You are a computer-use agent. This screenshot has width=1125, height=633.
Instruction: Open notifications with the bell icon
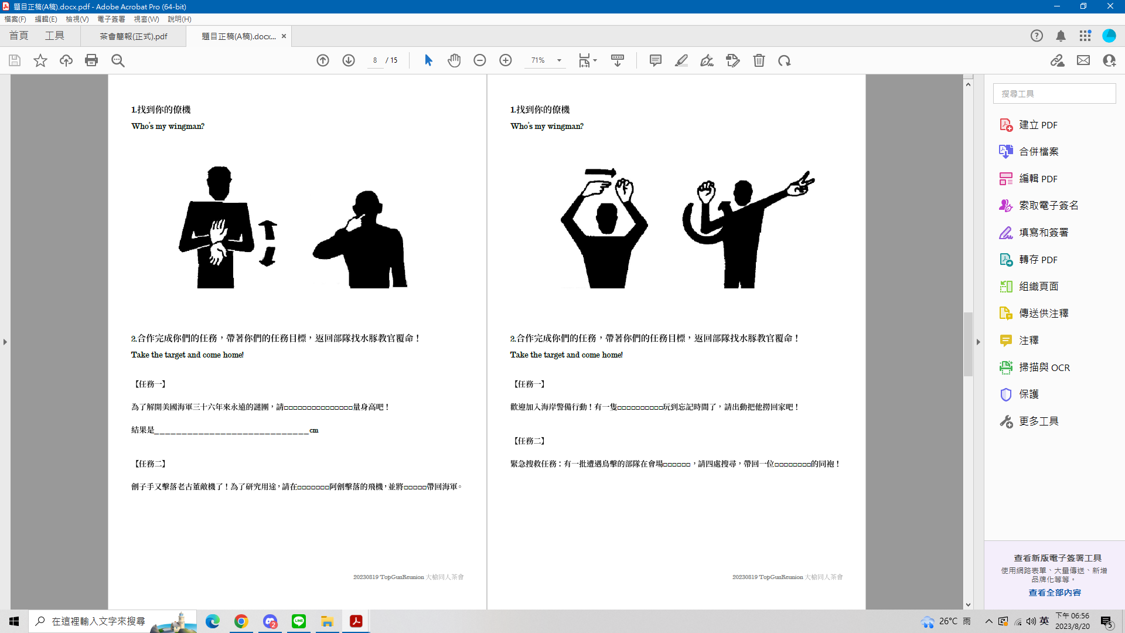click(x=1061, y=36)
